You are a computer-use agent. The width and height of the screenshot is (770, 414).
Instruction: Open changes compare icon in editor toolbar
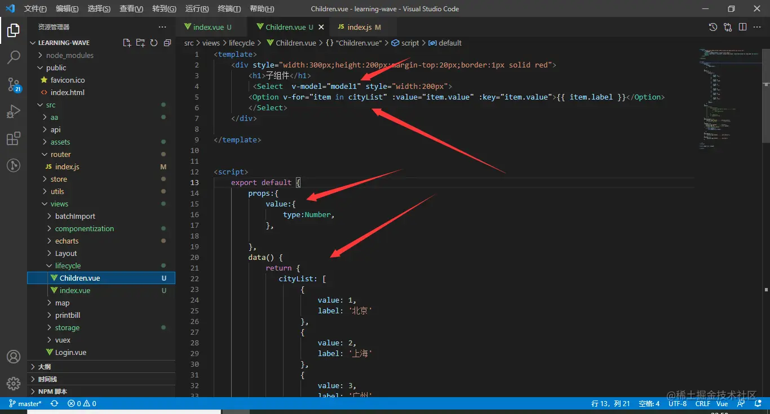[728, 27]
